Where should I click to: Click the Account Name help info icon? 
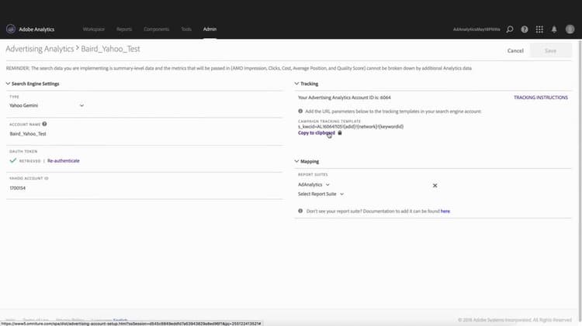(44, 124)
